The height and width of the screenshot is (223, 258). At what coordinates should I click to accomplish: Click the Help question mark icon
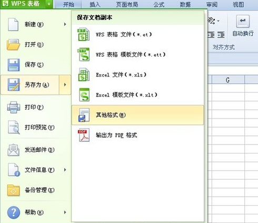14,212
